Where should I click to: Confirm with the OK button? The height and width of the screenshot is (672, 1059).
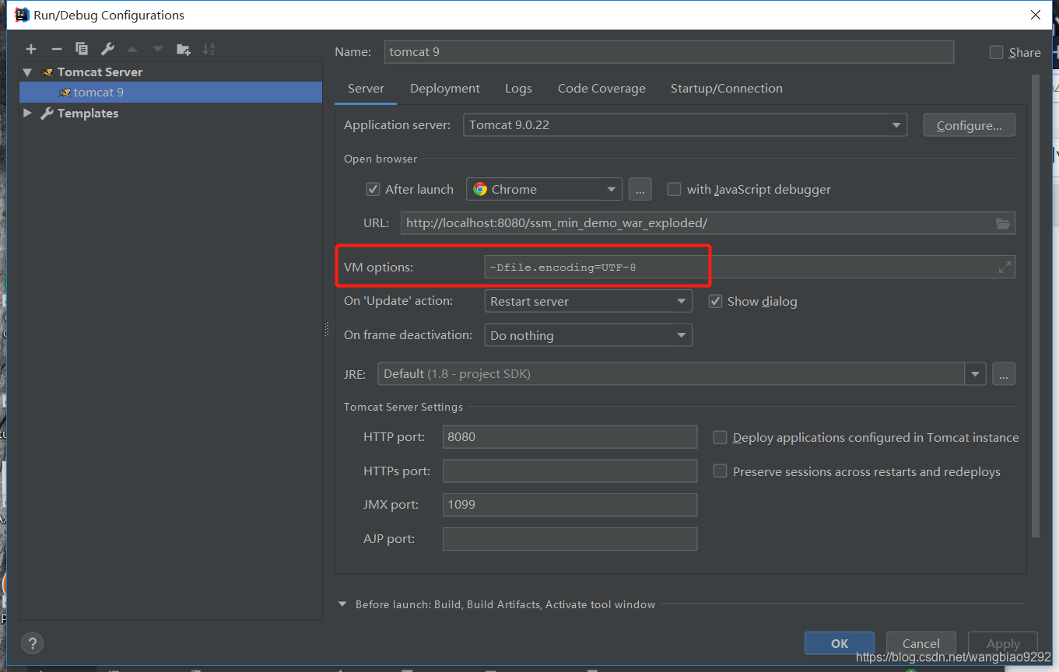840,643
